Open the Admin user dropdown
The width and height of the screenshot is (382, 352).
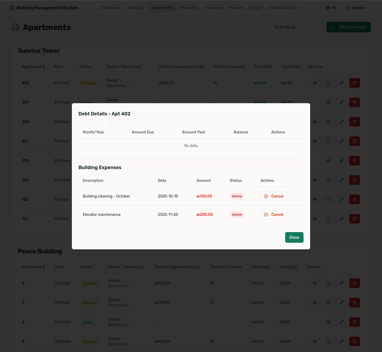357,8
